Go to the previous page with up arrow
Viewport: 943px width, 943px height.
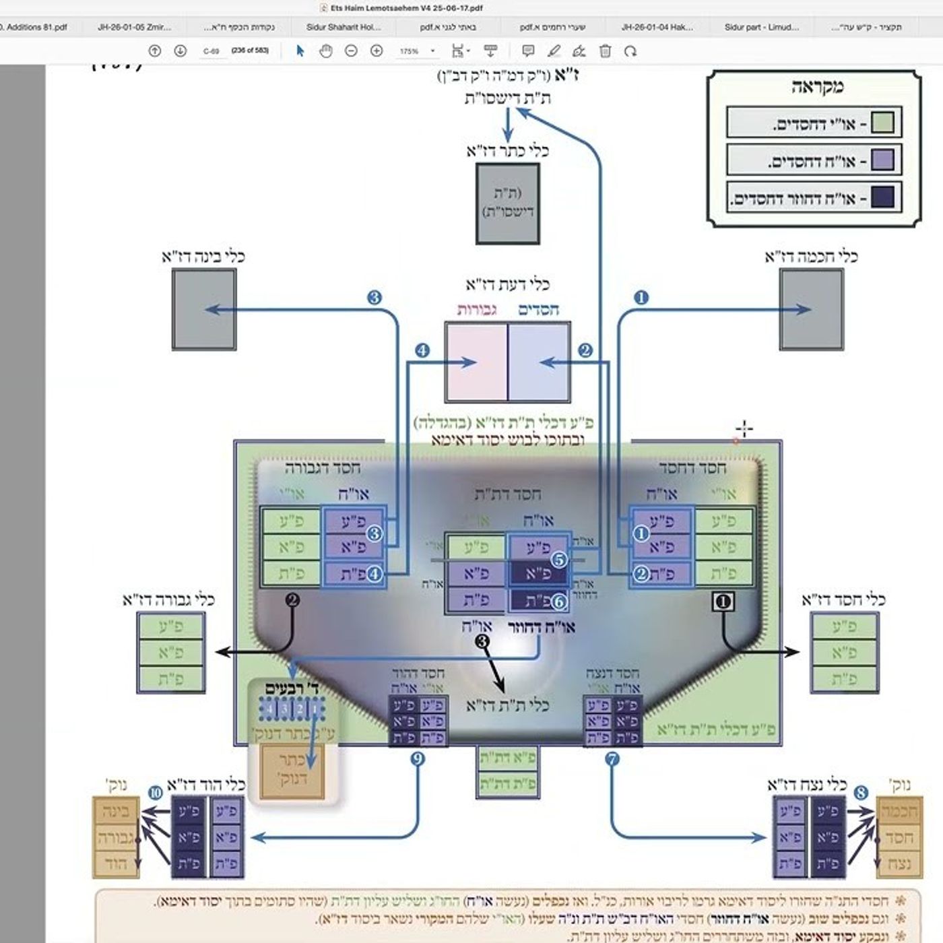click(155, 51)
